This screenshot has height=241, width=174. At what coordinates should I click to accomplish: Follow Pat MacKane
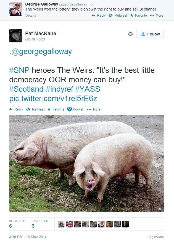(150, 34)
